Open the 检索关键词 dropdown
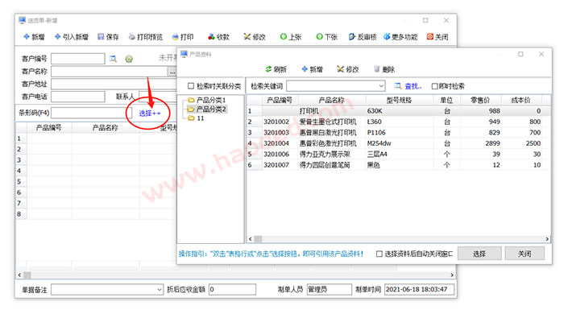 [381, 86]
